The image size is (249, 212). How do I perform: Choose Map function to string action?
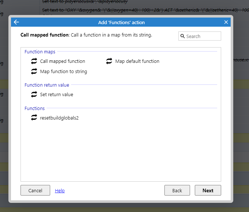(x=63, y=71)
